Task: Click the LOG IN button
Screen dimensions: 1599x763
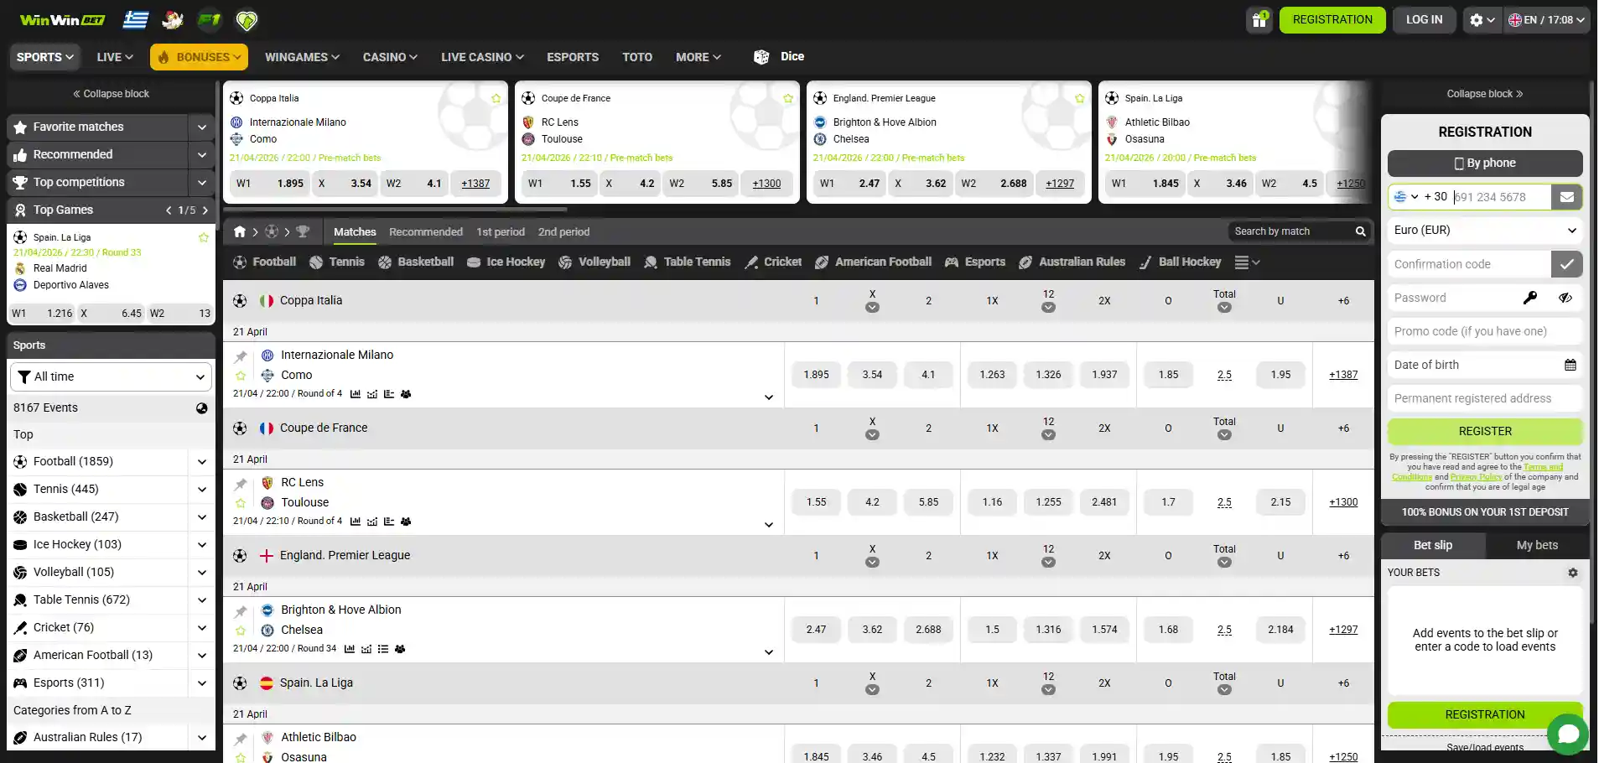Action: click(x=1424, y=20)
